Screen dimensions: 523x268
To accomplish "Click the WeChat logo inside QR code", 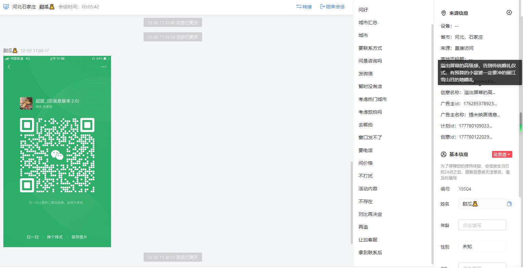I will coord(57,155).
